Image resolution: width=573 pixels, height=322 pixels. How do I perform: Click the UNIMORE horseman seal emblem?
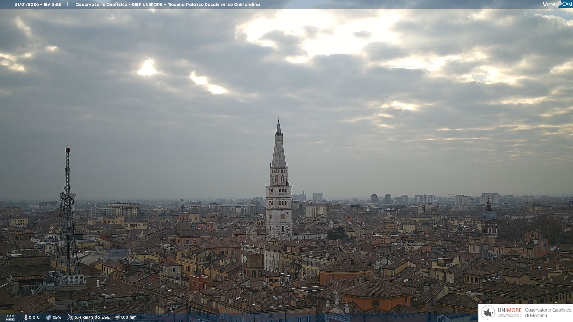[x=488, y=313]
